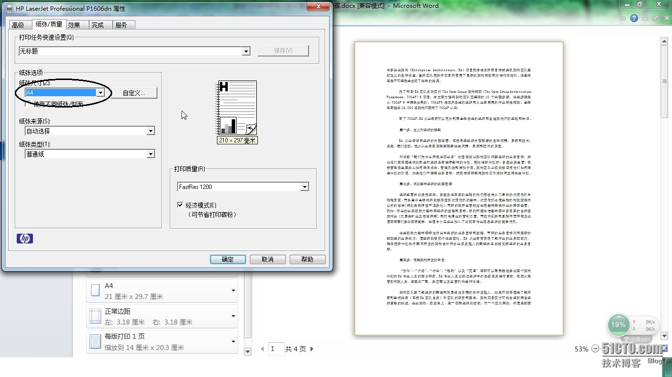
Task: Toggle 使用不同纸张/封面 checkbox
Action: tap(29, 104)
